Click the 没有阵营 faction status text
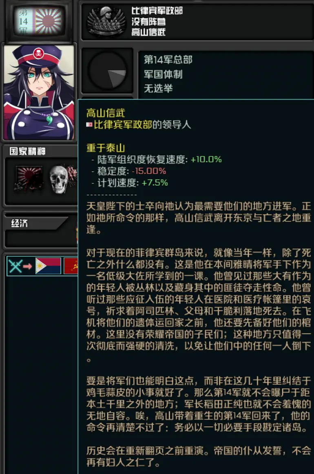The image size is (314, 474). coord(148,22)
